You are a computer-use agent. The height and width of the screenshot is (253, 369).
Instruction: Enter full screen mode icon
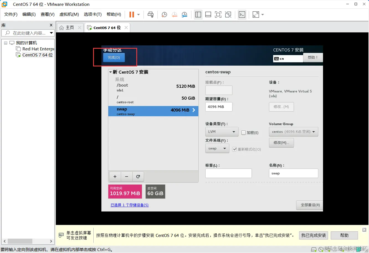coord(218,14)
